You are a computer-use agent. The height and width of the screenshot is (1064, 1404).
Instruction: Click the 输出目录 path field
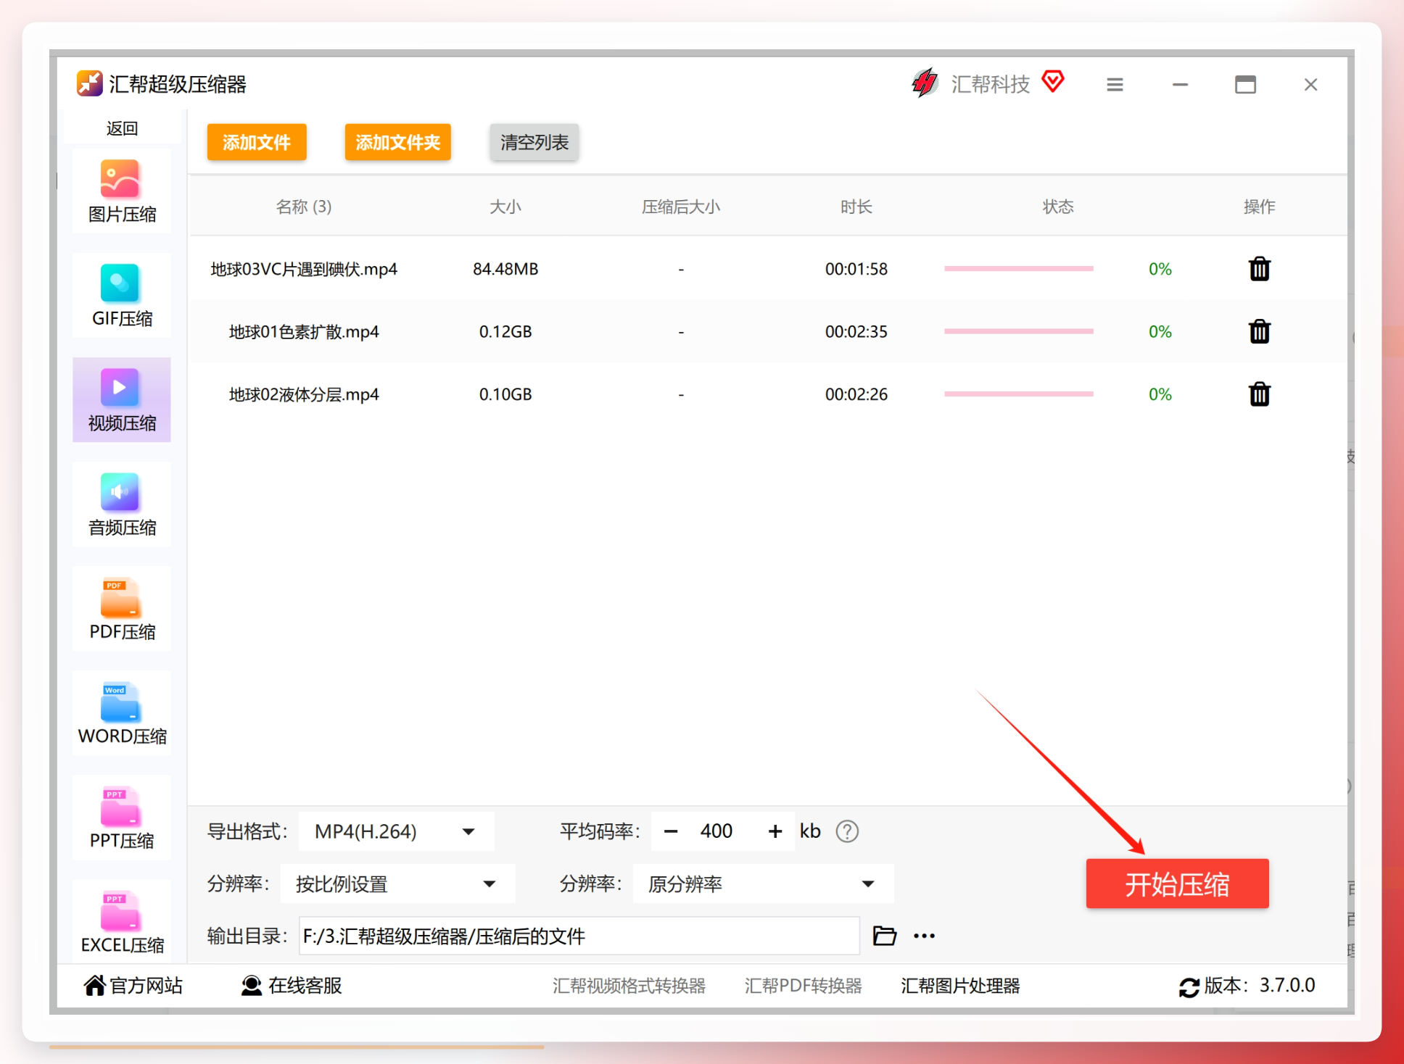579,936
